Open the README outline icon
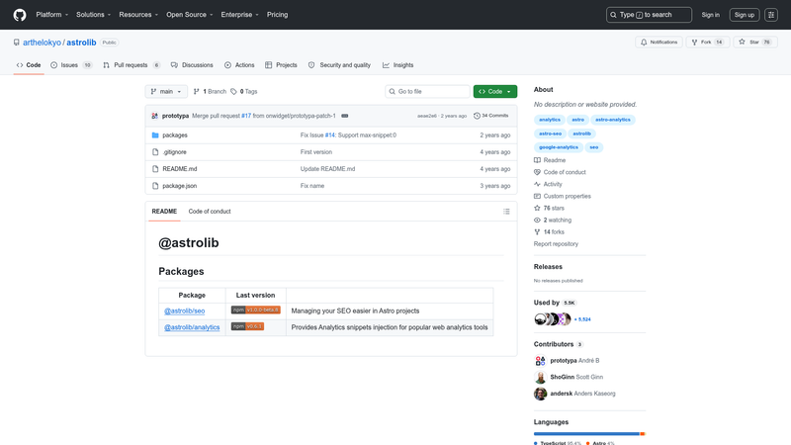The width and height of the screenshot is (791, 445). 506,212
